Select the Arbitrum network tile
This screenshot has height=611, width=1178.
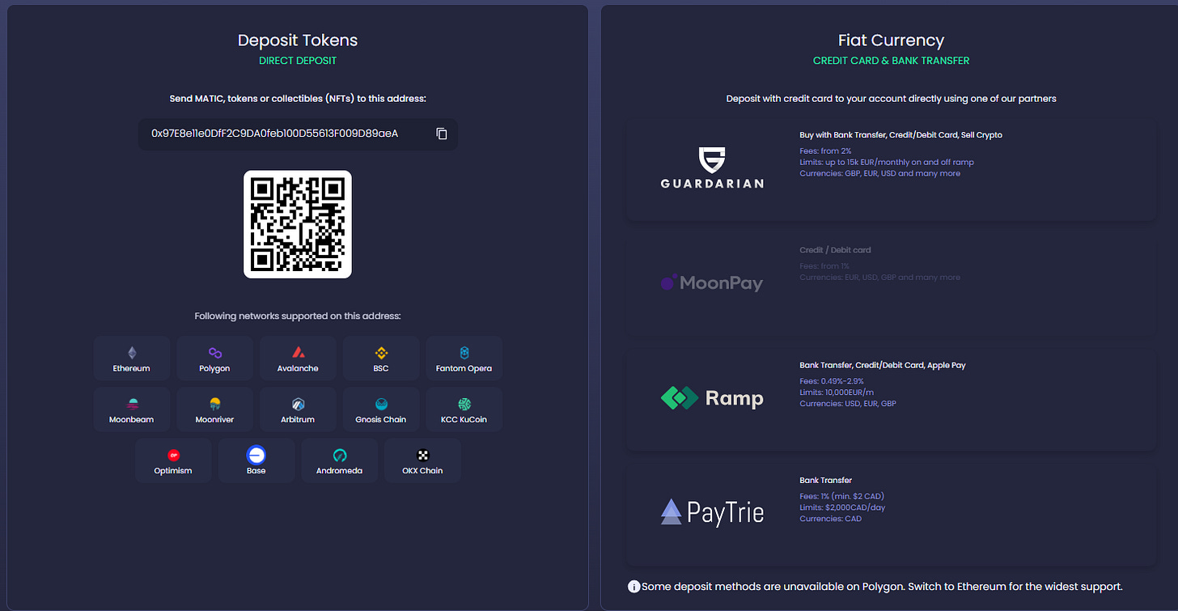298,409
